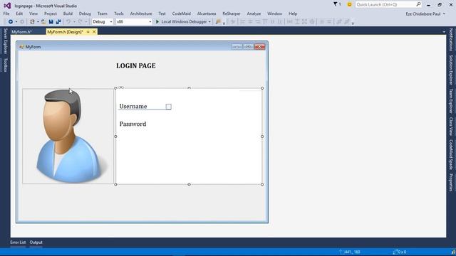Image resolution: width=456 pixels, height=256 pixels.
Task: Click the Send to Back layout icon
Action: 347,22
